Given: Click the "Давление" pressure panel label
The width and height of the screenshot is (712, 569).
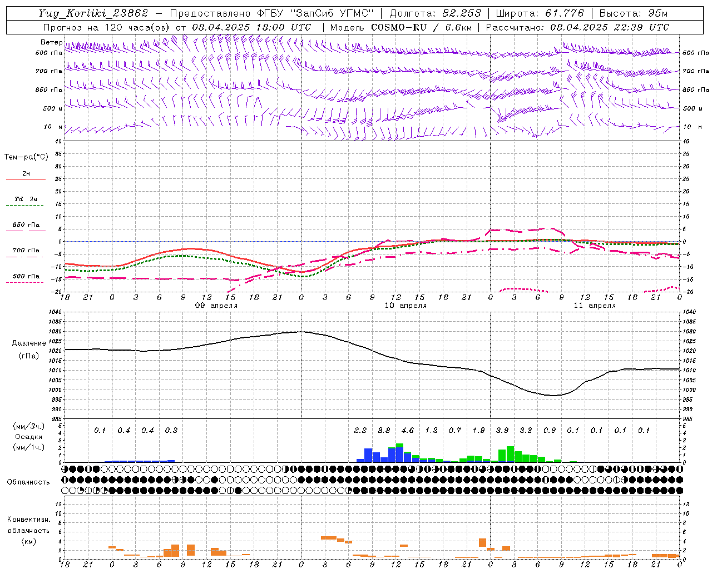Looking at the screenshot, I should pyautogui.click(x=28, y=343).
